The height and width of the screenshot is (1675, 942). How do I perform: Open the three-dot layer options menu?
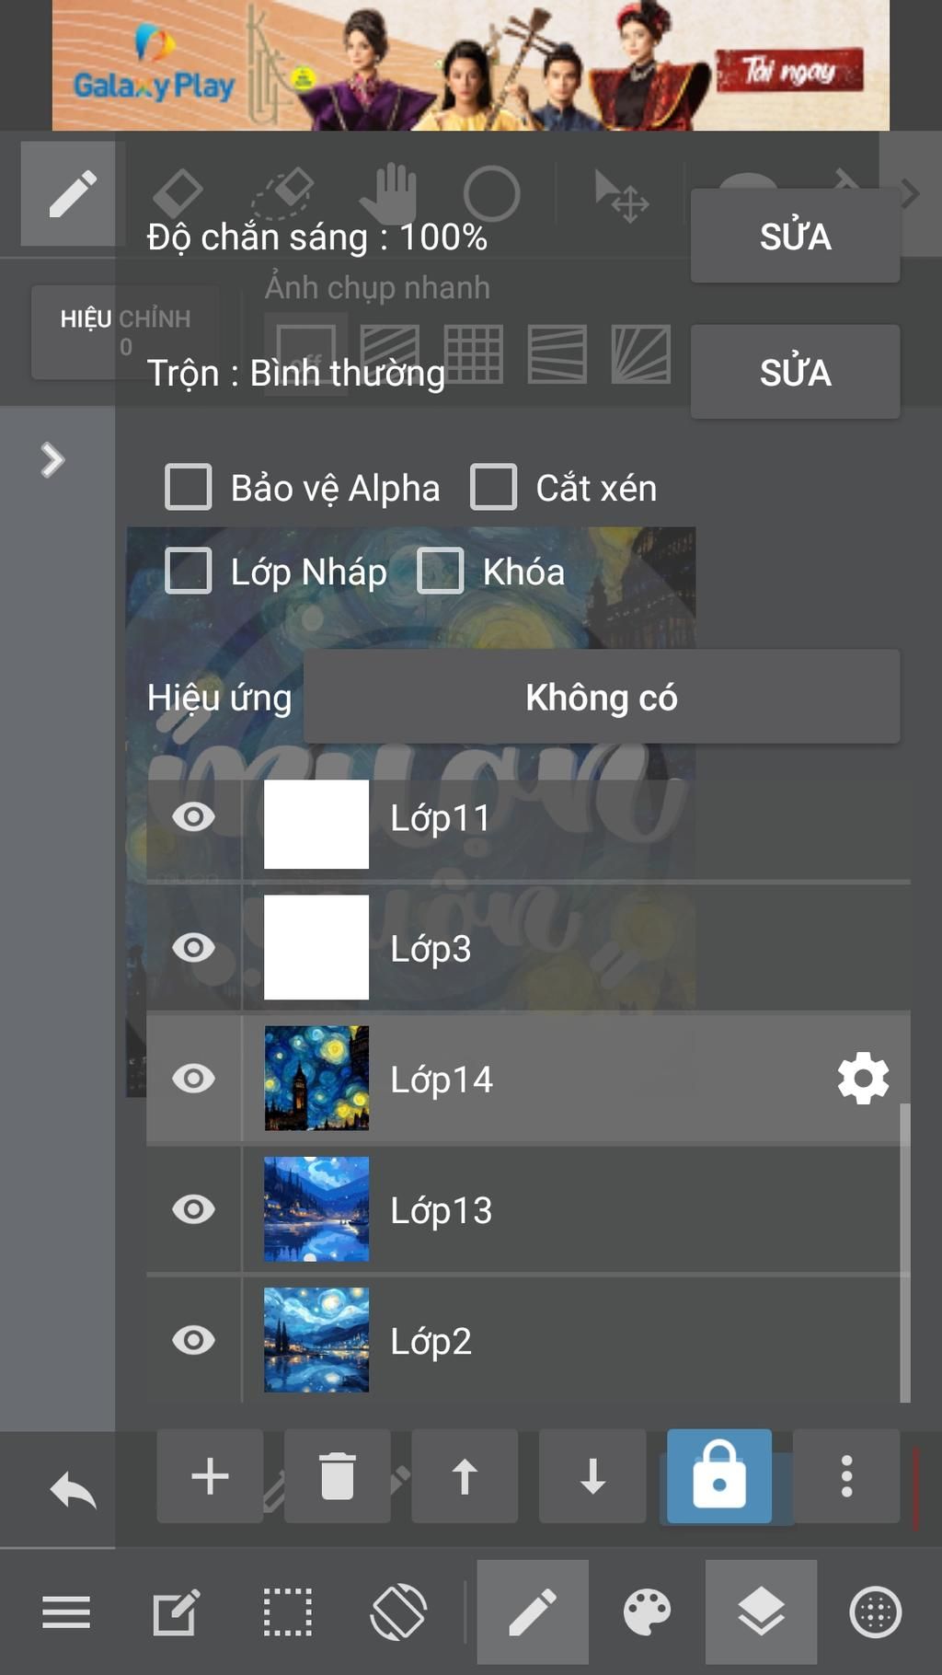846,1476
